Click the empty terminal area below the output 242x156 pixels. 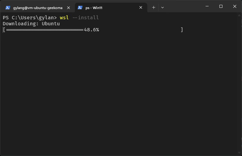120,96
